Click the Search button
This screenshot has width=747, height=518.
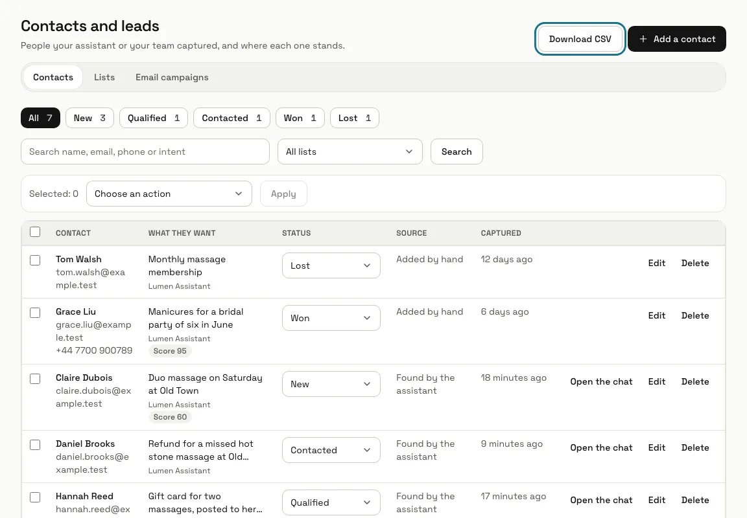click(x=456, y=152)
